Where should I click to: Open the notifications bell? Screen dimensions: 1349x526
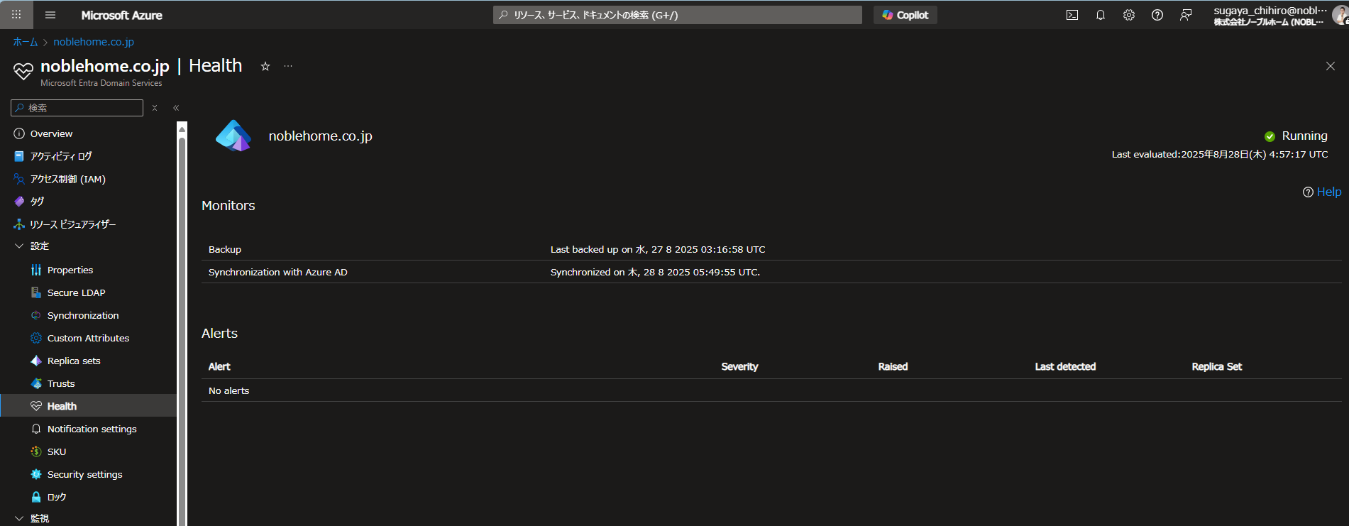click(x=1101, y=15)
